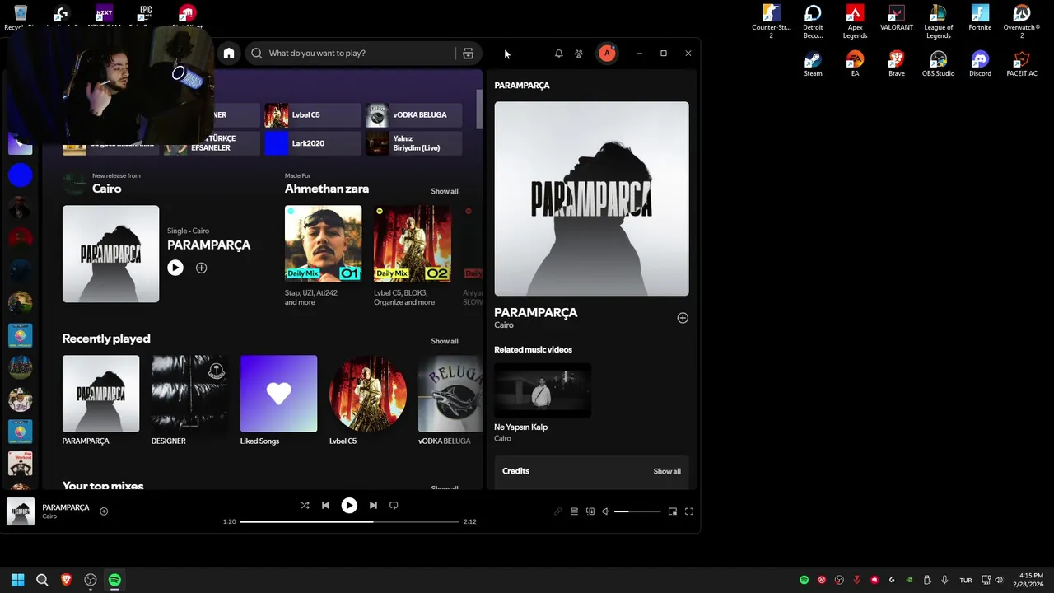Toggle the lyrics microphone icon
This screenshot has height=593, width=1054.
click(557, 511)
